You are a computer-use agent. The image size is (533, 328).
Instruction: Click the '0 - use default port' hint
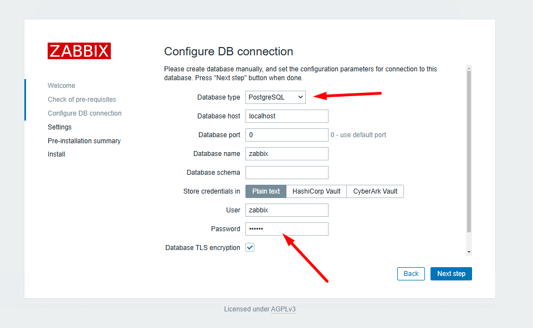[x=358, y=135]
